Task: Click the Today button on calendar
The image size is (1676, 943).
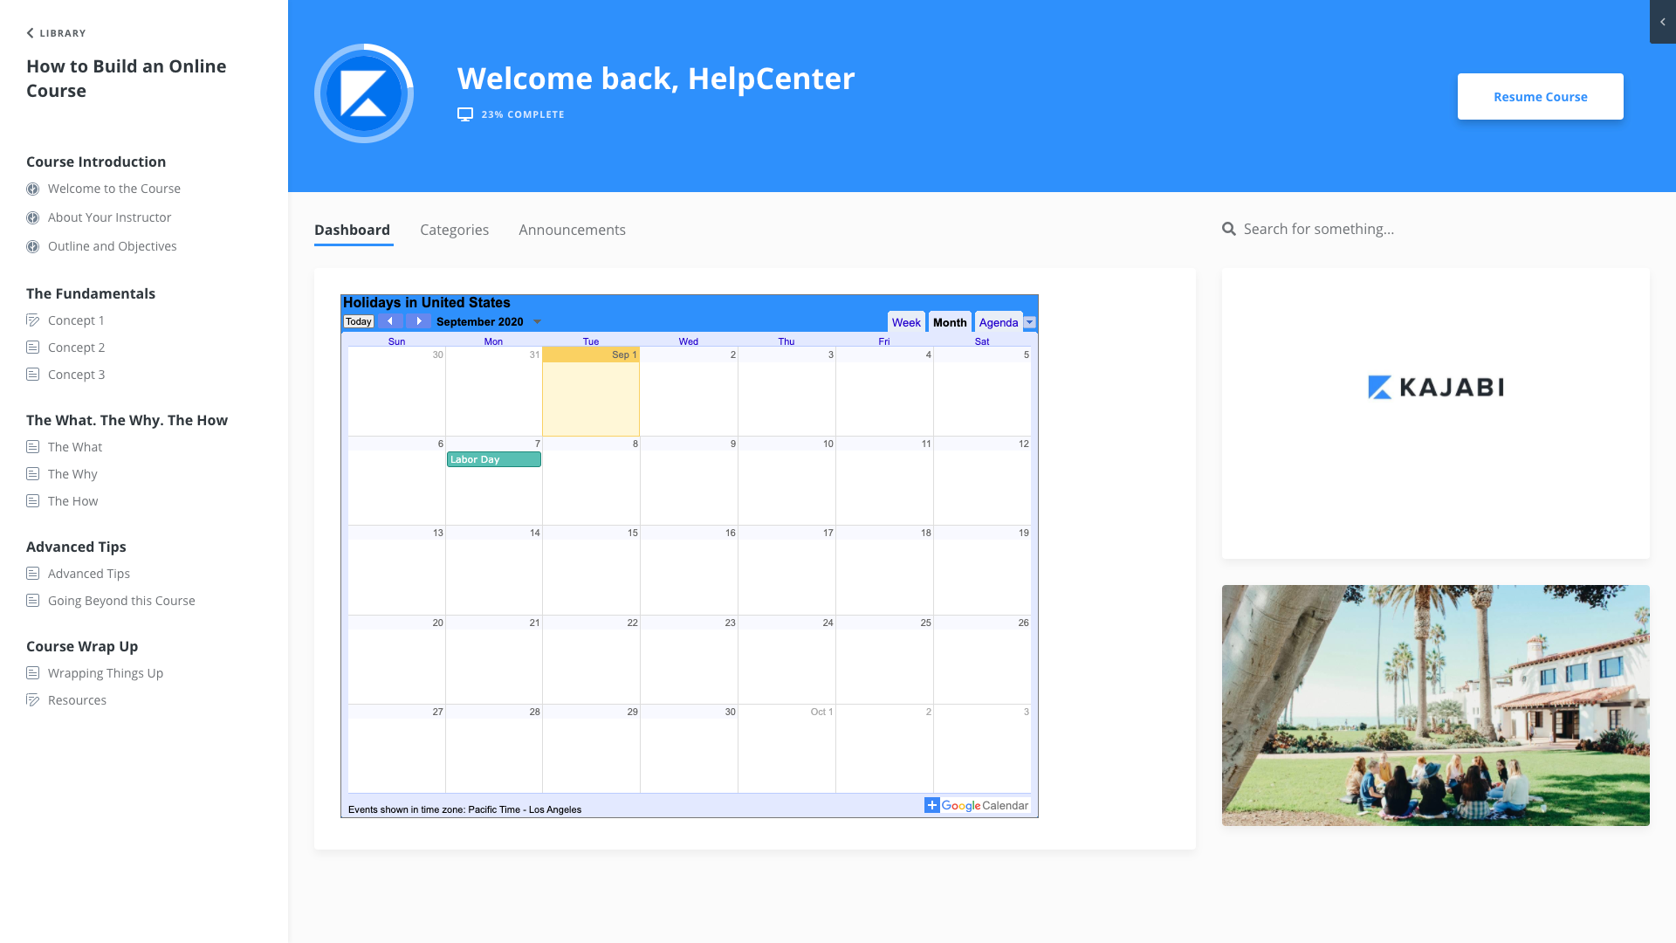Action: (358, 321)
